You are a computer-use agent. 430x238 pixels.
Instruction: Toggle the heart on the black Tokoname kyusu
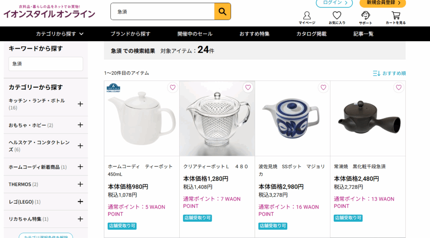point(399,87)
